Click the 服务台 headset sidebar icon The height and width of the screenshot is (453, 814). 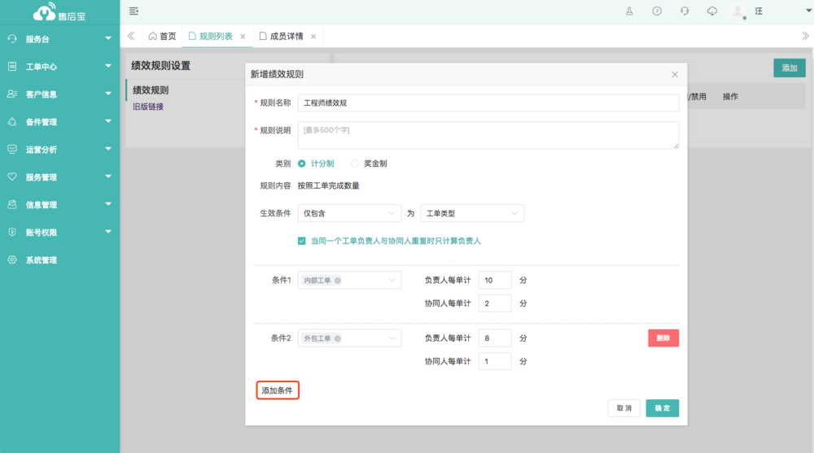(12, 39)
